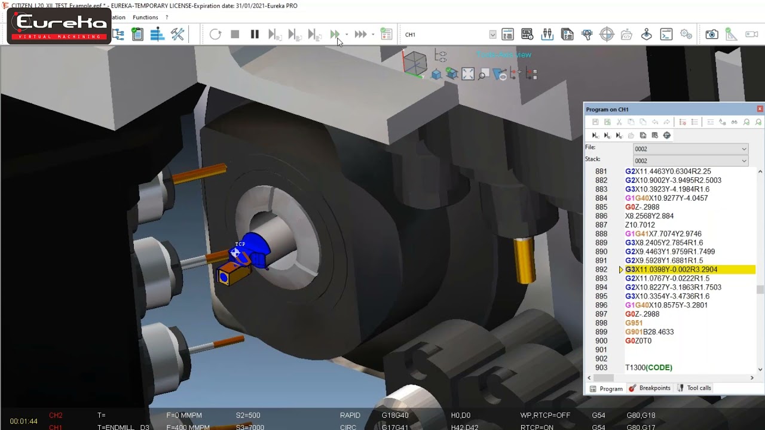Click red breakpoint list icon in Program panel
This screenshot has width=765, height=430.
point(683,122)
